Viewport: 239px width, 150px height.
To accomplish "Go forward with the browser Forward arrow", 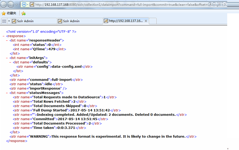I will tap(11, 5).
